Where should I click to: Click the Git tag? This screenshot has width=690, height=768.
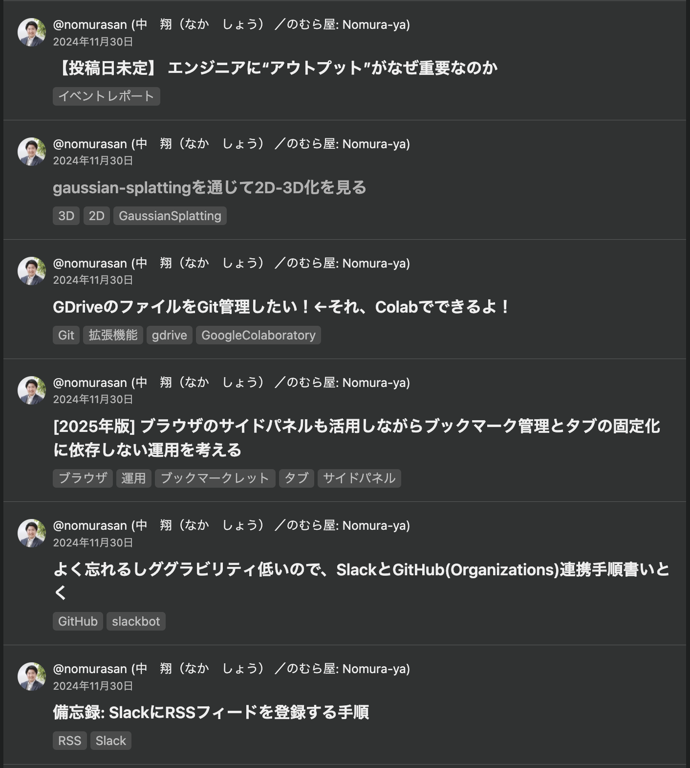coord(65,335)
